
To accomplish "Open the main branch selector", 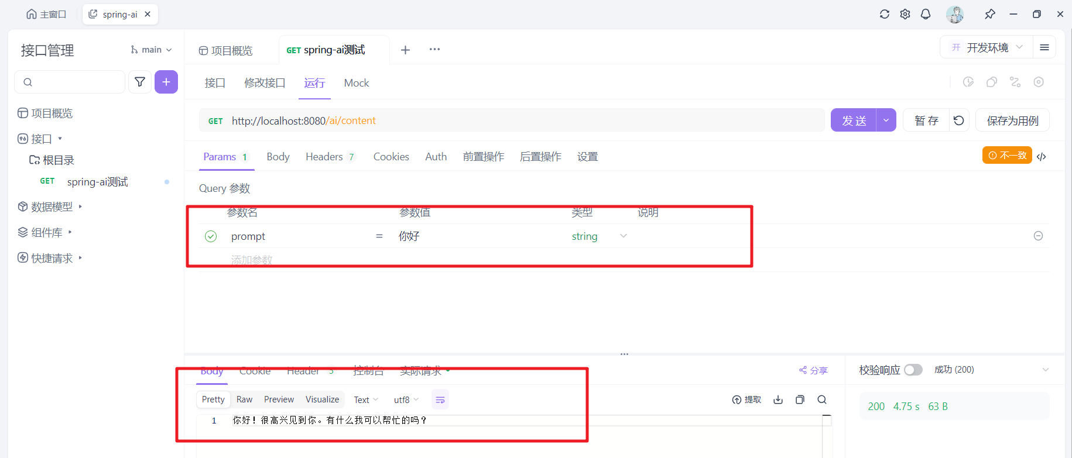I will click(x=151, y=50).
